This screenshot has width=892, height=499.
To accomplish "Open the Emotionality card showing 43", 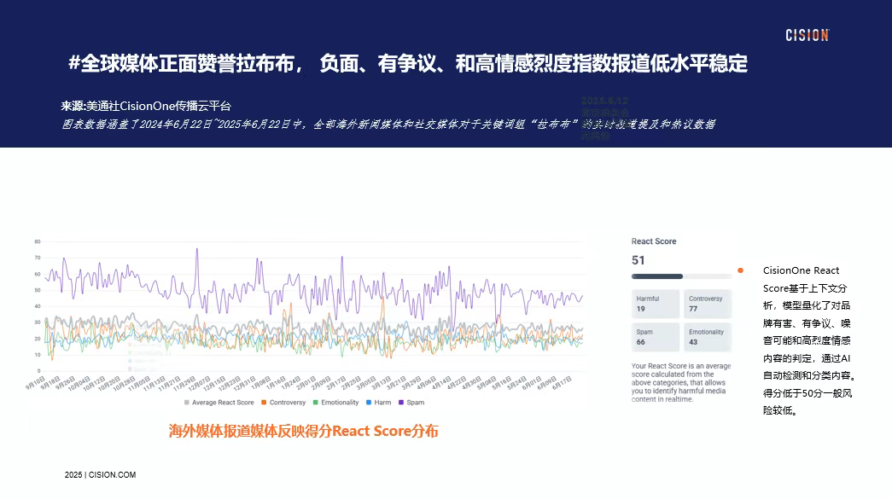I will [x=706, y=335].
